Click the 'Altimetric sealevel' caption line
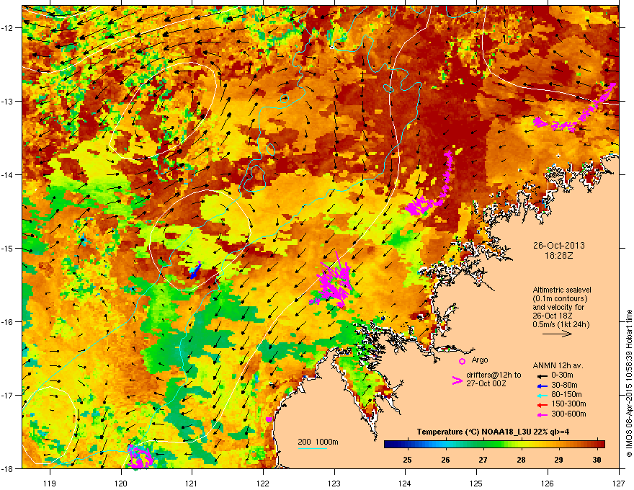Viewport: 634px width, 490px height. pyautogui.click(x=562, y=290)
